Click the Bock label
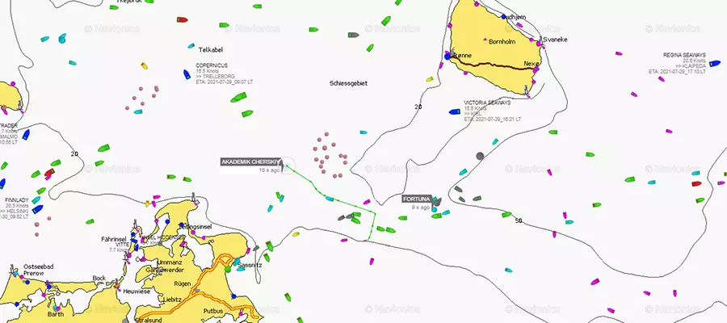The height and width of the screenshot is (323, 727). [x=99, y=278]
